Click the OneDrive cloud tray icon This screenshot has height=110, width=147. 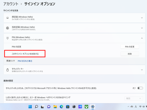(x=132, y=107)
